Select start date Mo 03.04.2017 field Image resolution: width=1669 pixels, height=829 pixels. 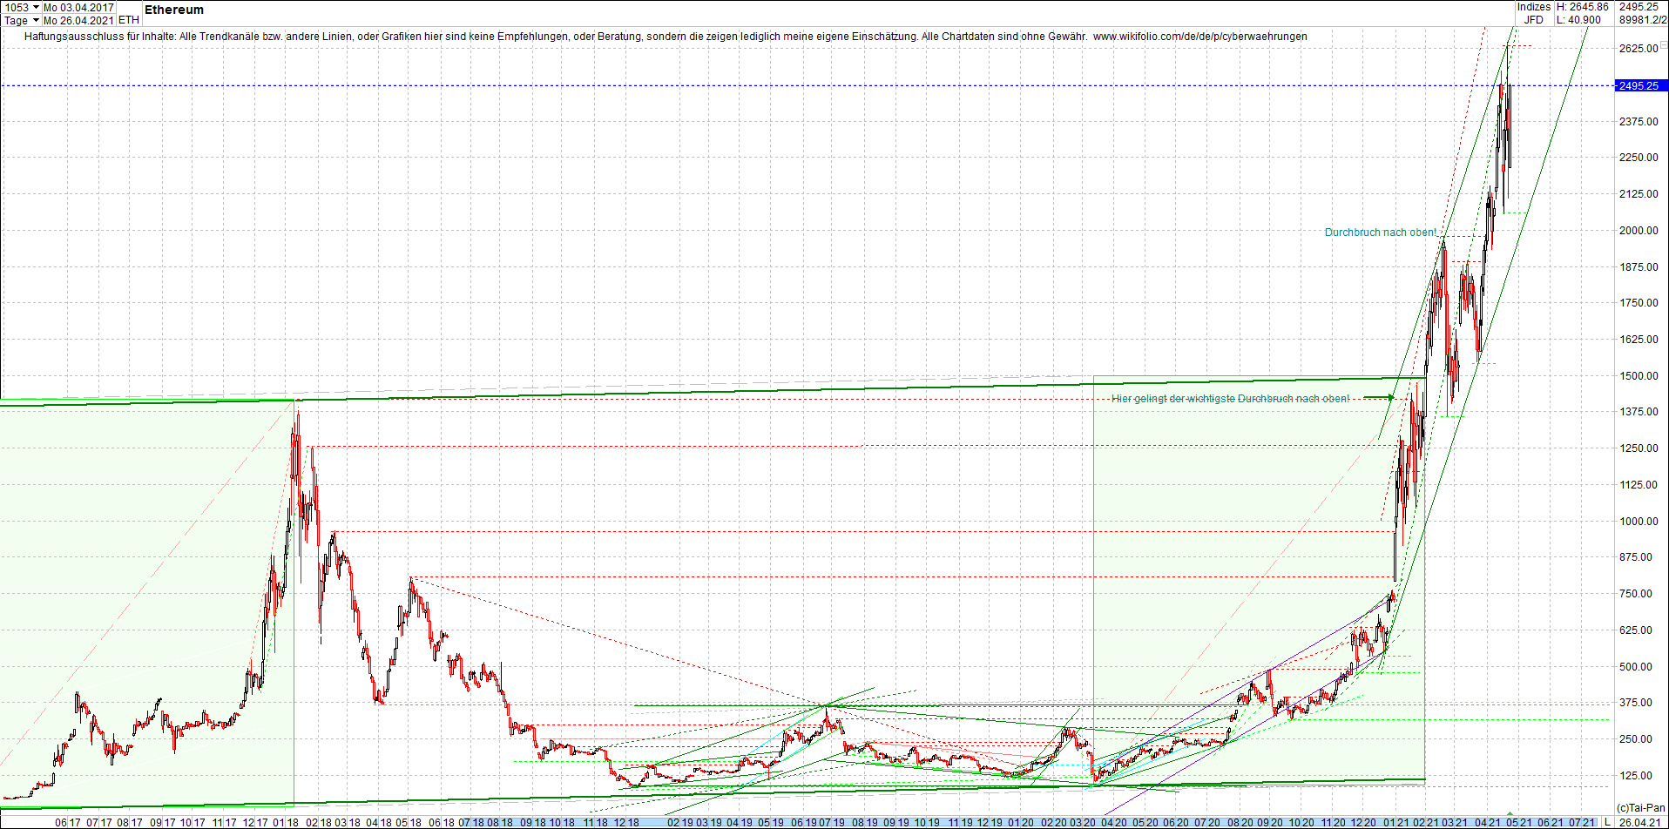79,7
